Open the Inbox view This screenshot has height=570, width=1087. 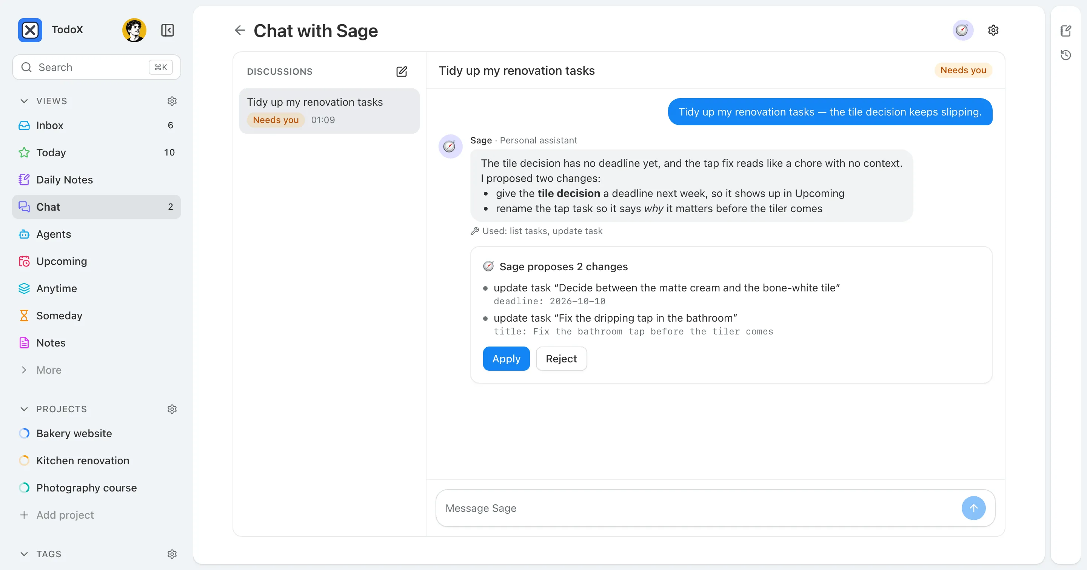tap(97, 125)
